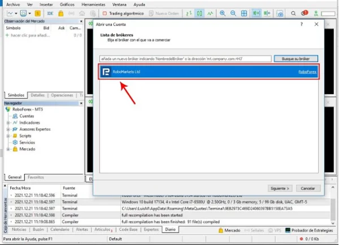
Task: Close the Observación del Mercado panel
Action: pos(81,21)
